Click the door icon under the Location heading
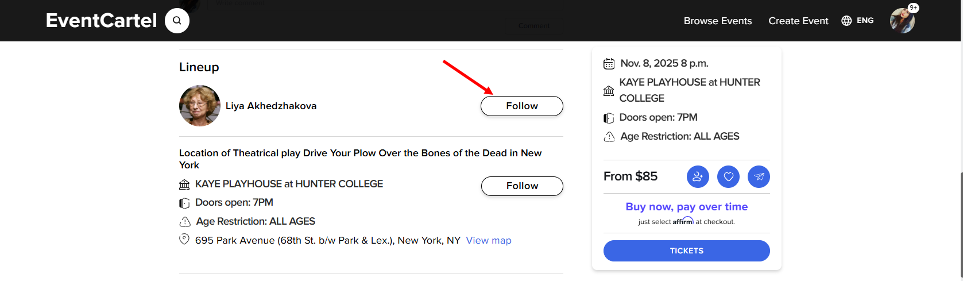 point(184,203)
